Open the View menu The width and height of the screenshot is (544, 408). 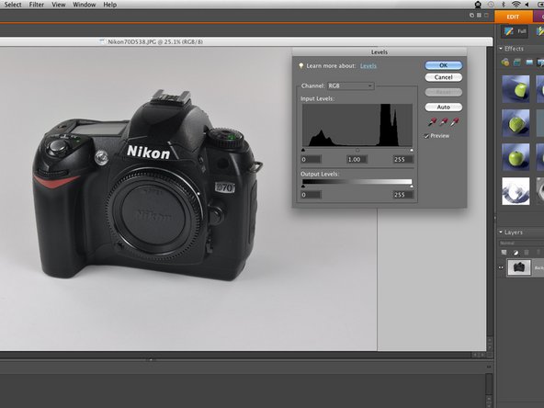coord(58,5)
